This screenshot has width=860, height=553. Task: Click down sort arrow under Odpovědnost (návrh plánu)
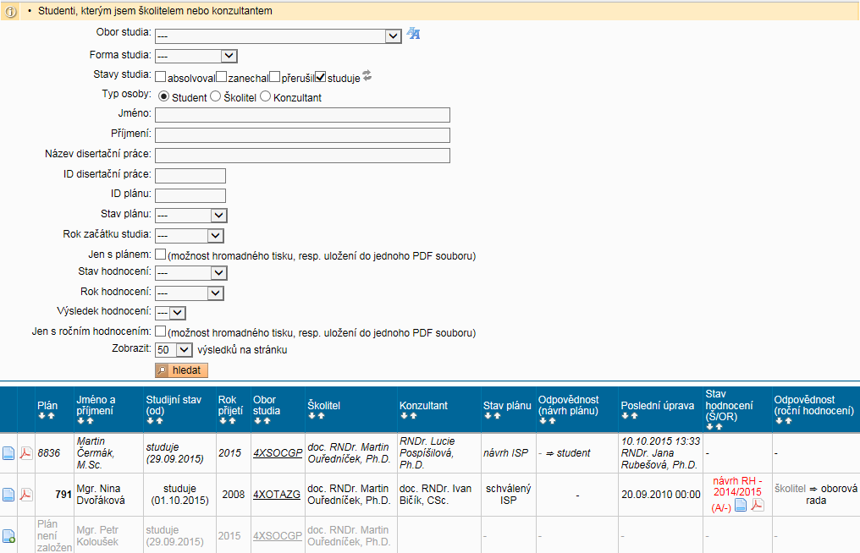543,421
